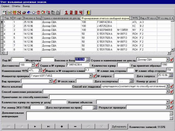Click the printer toolbar icon
This screenshot has height=131, width=175.
(x=58, y=12)
